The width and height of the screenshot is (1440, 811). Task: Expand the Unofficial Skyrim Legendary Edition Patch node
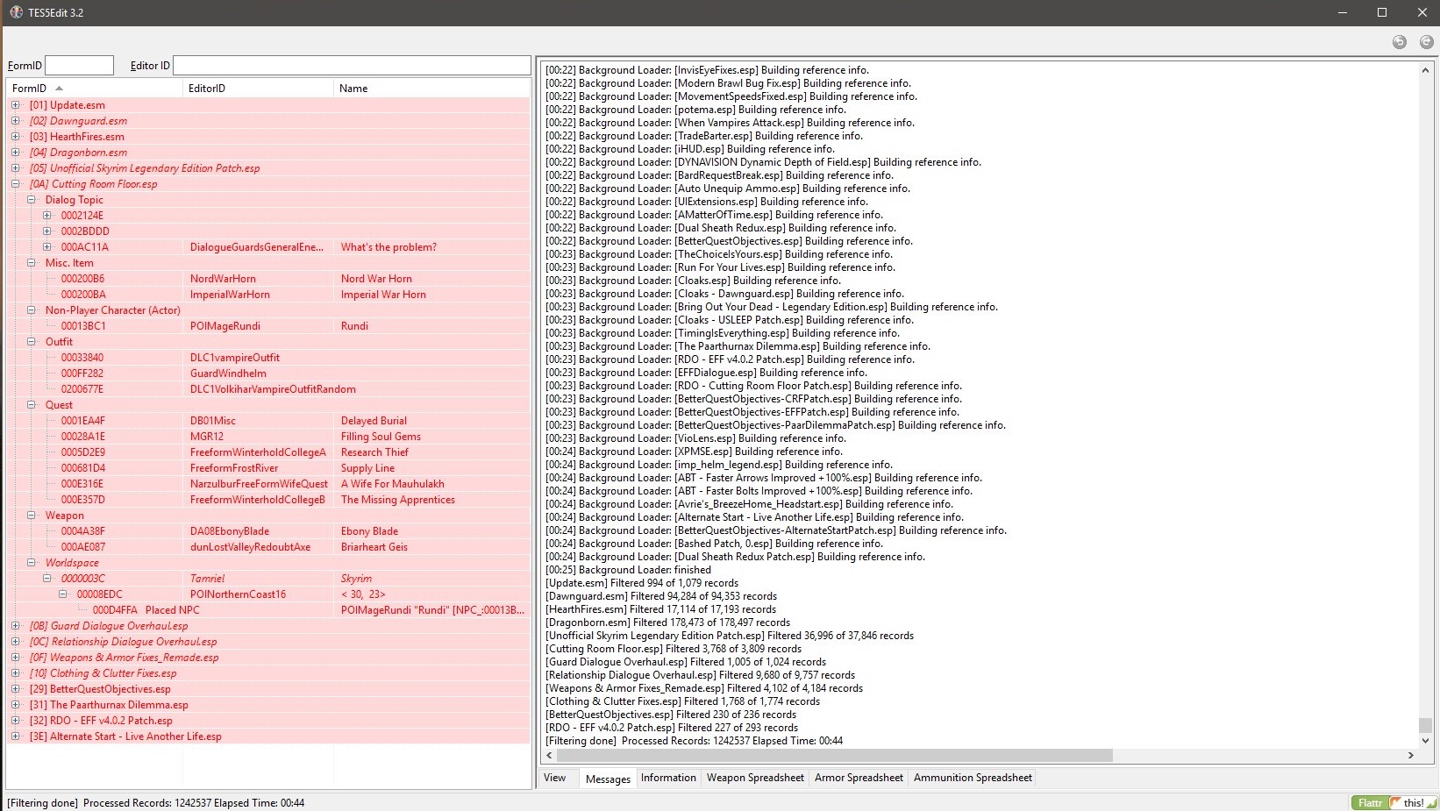coord(16,168)
